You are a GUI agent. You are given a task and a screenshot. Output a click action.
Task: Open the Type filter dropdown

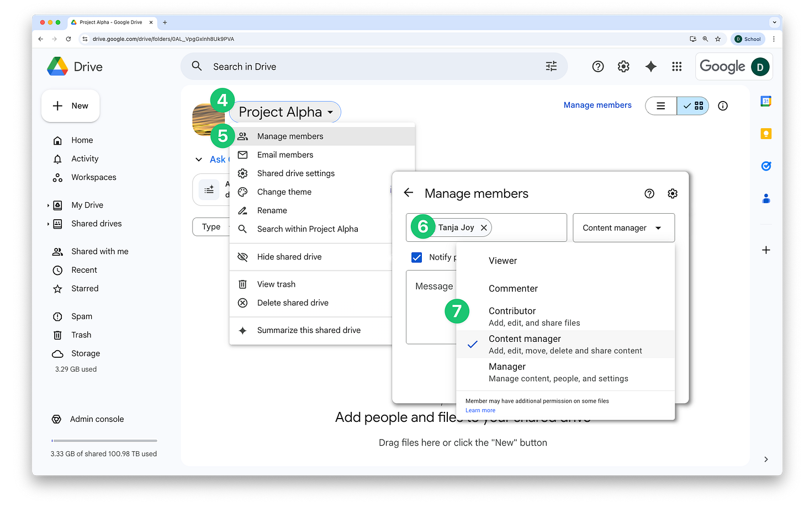(211, 227)
